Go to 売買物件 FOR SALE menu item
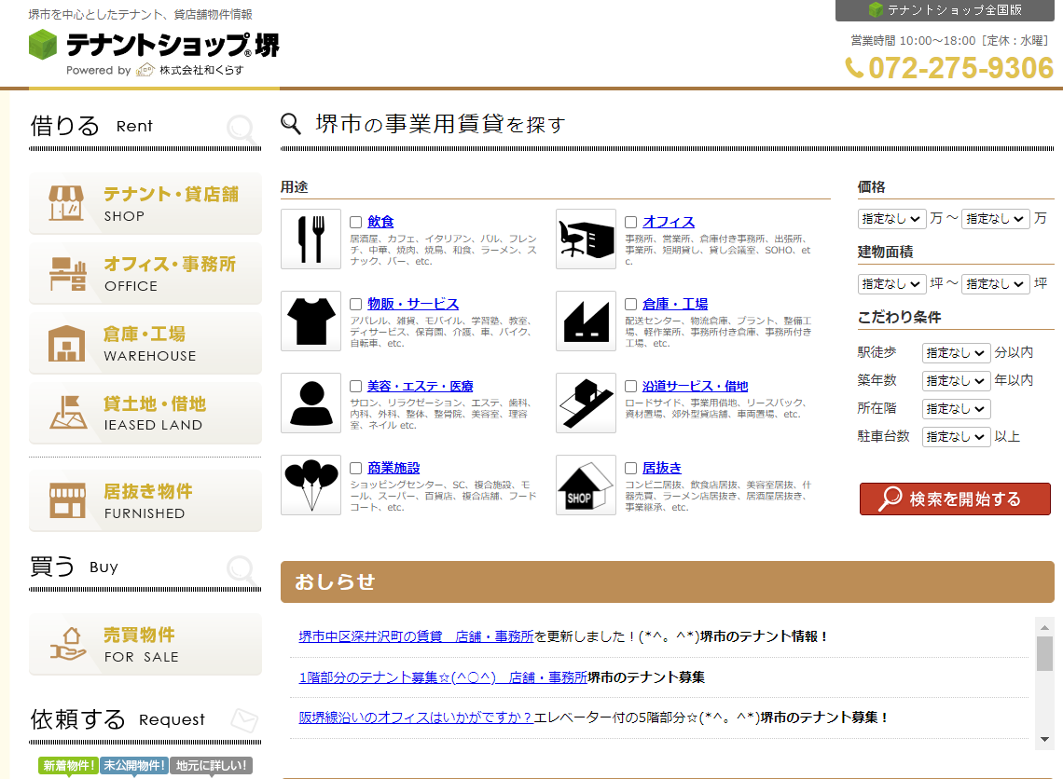Image resolution: width=1063 pixels, height=779 pixels. [x=145, y=644]
